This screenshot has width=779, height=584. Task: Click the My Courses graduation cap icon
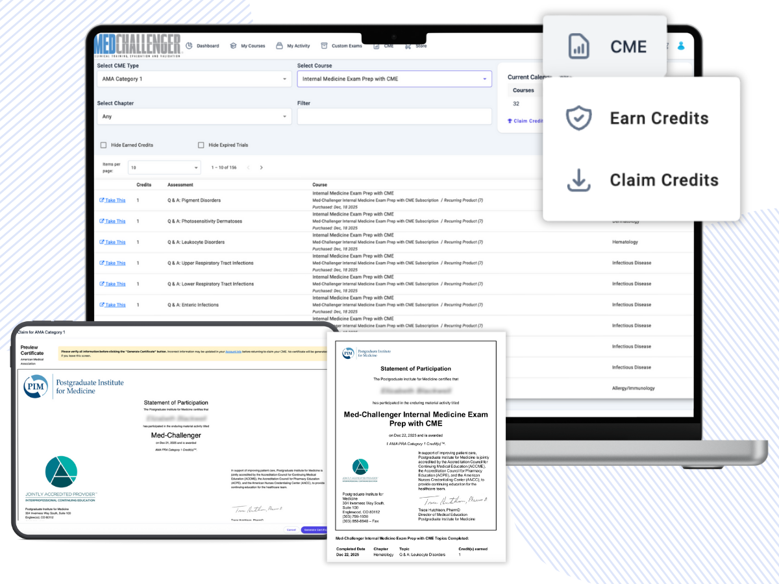click(233, 45)
